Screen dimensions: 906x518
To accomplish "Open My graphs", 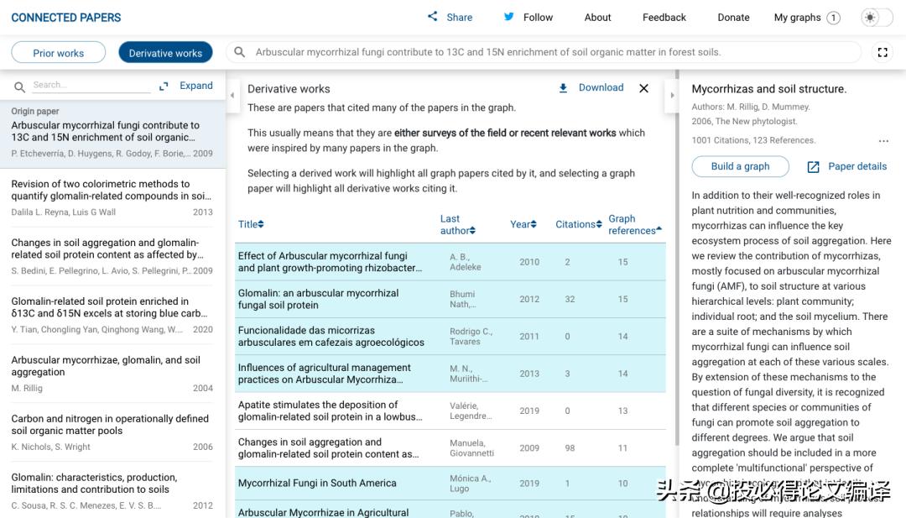I will 798,18.
